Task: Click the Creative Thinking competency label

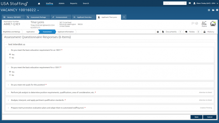Action: click(x=206, y=108)
